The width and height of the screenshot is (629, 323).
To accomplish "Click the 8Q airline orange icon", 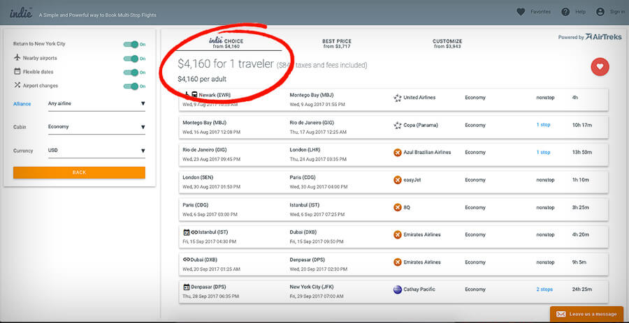I will pos(398,208).
